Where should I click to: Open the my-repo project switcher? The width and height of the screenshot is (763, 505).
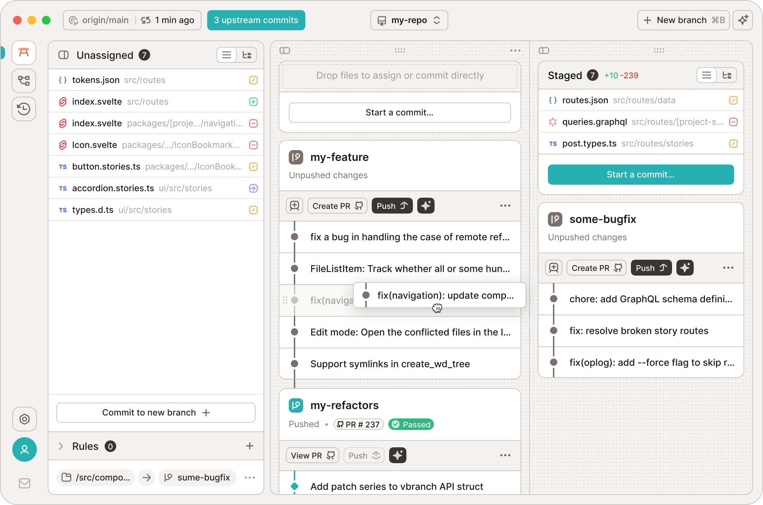[409, 20]
